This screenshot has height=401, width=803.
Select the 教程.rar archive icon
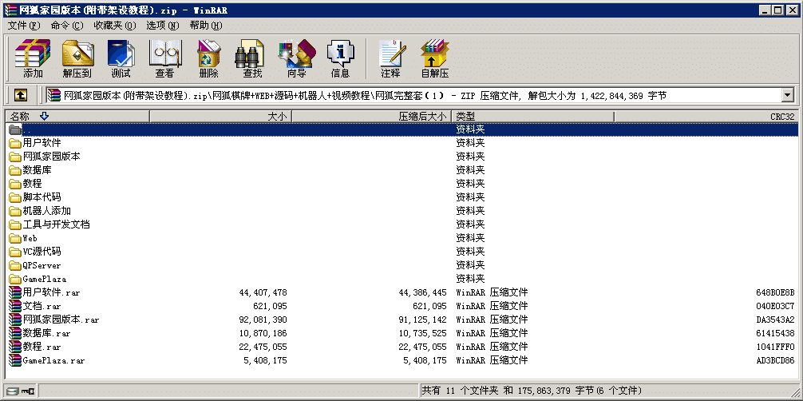coord(15,347)
